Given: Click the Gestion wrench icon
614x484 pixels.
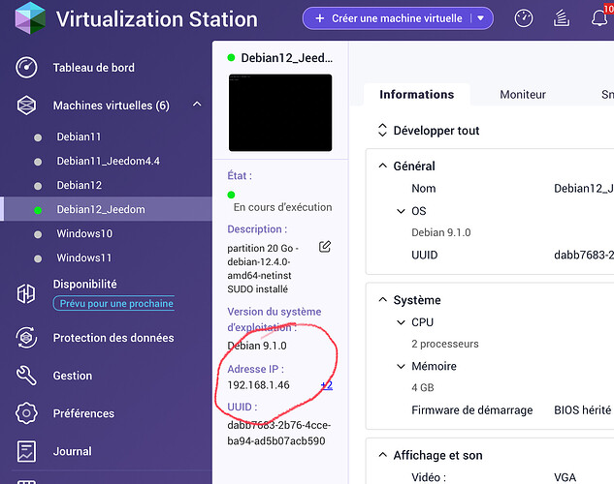Looking at the screenshot, I should 27,376.
